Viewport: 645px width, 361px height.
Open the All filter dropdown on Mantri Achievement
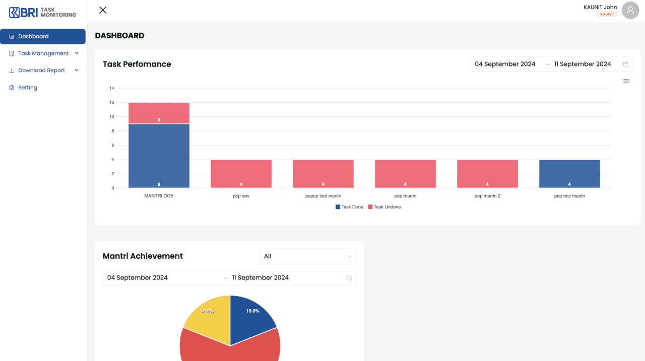click(x=307, y=256)
